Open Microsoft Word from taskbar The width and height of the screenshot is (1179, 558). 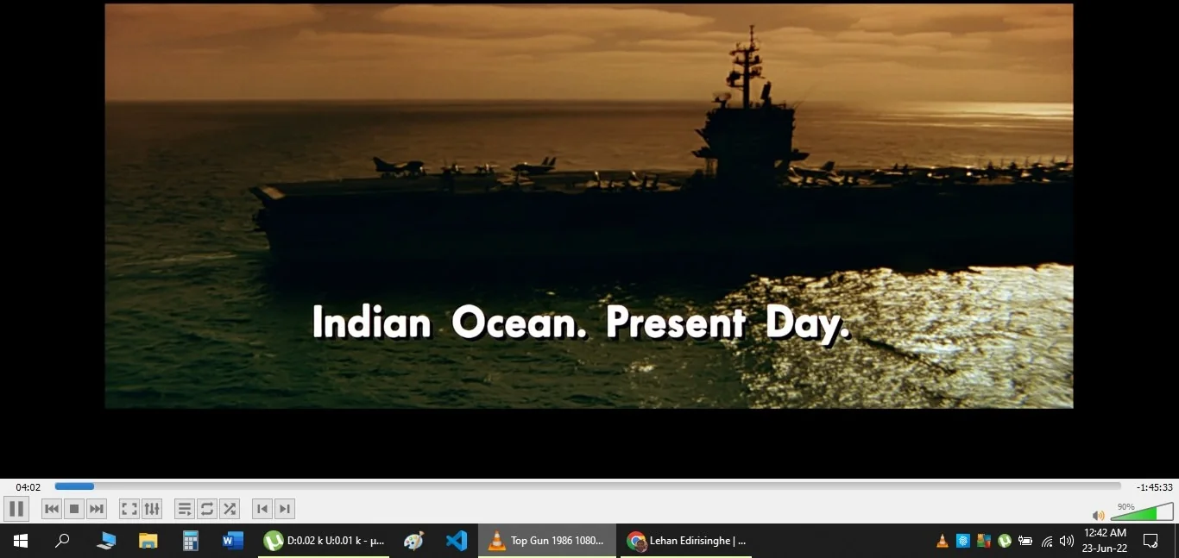233,541
